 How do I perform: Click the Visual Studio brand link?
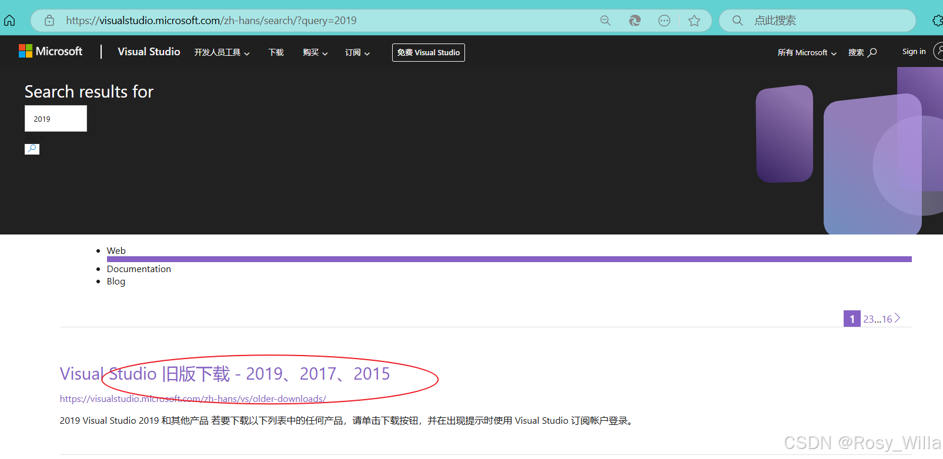pyautogui.click(x=149, y=52)
